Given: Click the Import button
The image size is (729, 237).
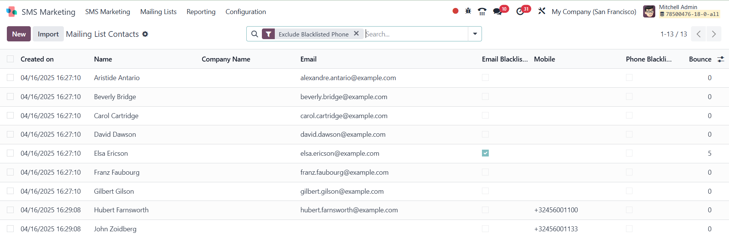Looking at the screenshot, I should click(48, 34).
